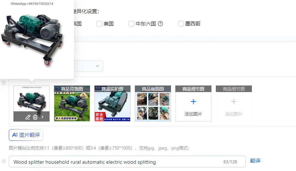
Task: Select the 商品实拍图 thumbnail
Action: 112,103
